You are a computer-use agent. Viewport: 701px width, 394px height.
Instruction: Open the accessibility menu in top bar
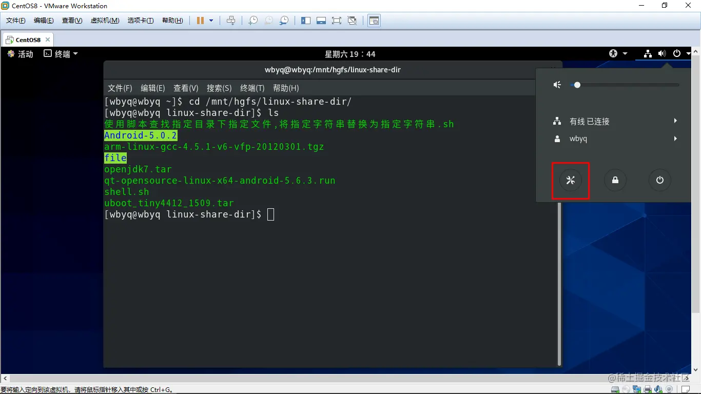click(618, 53)
